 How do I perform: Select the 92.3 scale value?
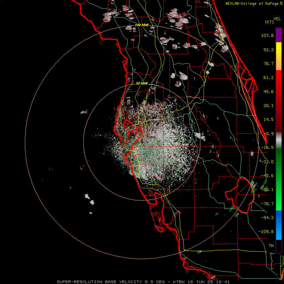coord(269,50)
